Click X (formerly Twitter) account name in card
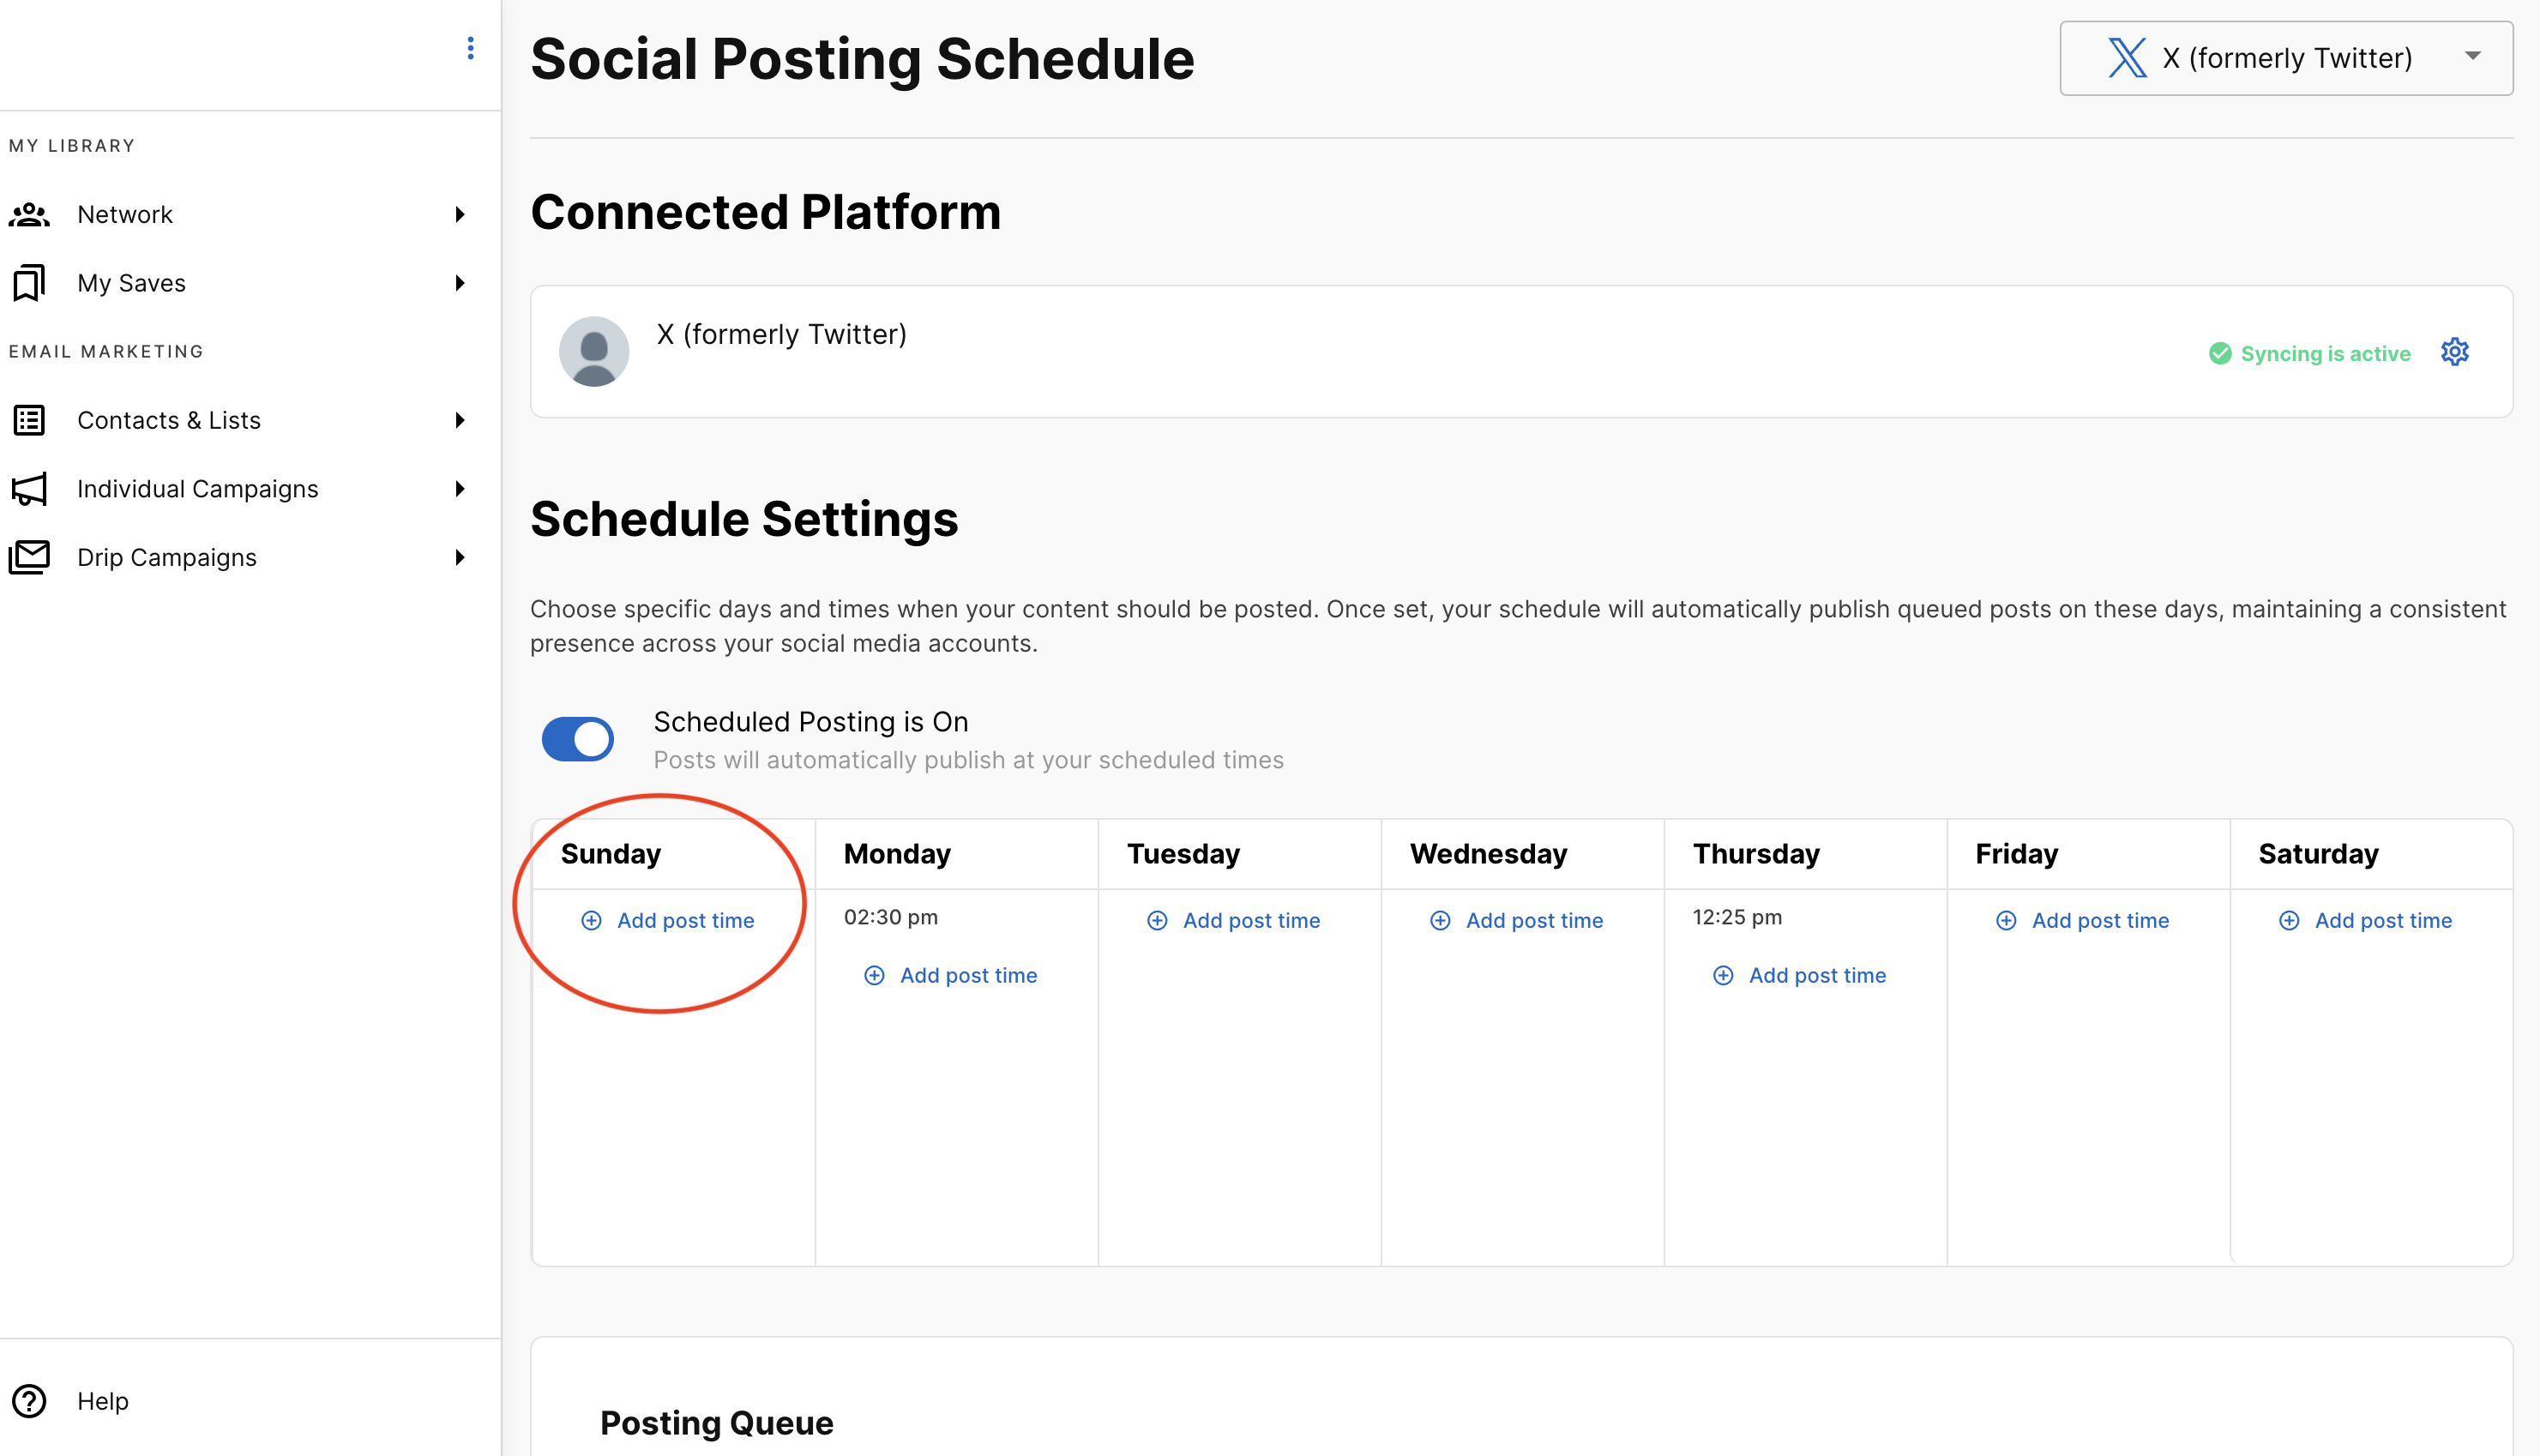Viewport: 2540px width, 1456px height. pos(782,334)
